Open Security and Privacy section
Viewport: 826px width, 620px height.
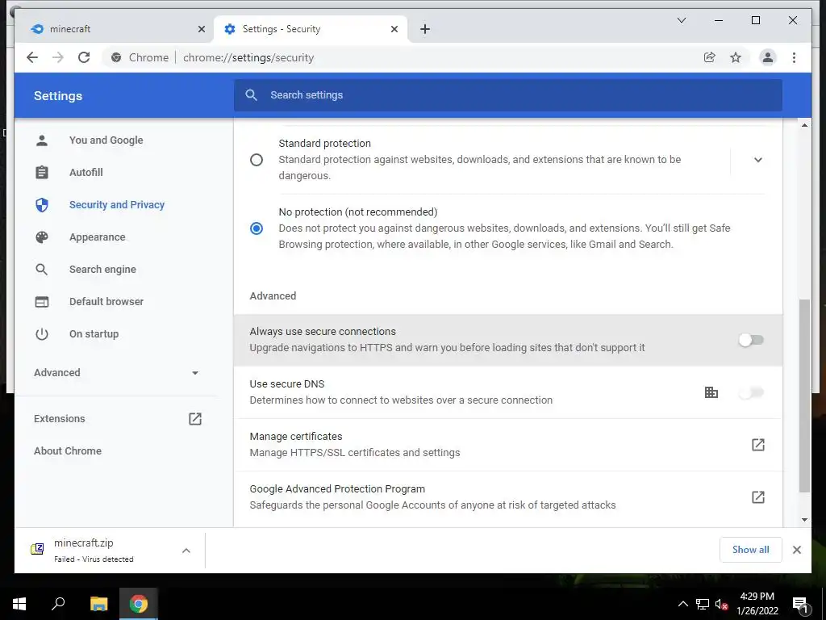click(x=117, y=204)
